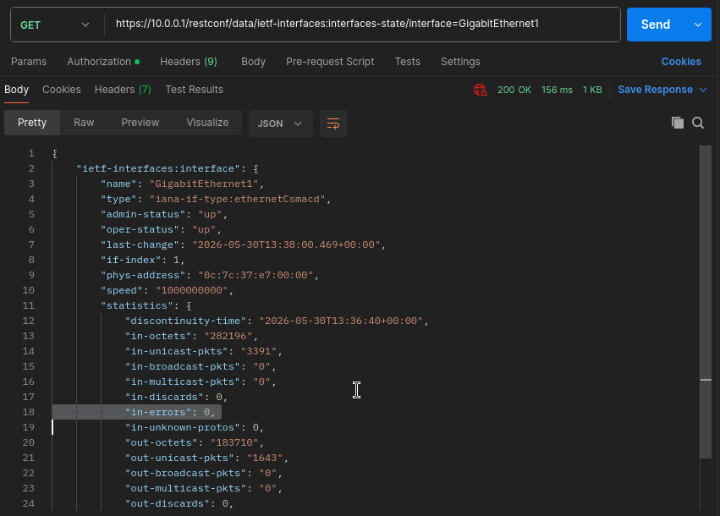Click the "type" ethernetCsmacd line
Viewport: 720px width, 516px height.
(x=216, y=200)
